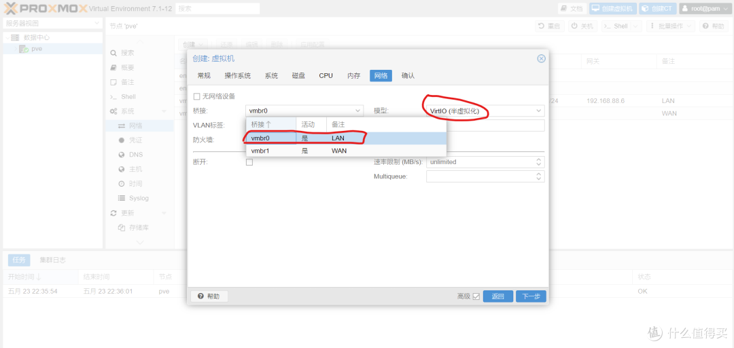Open the 文档 documentation button
This screenshot has height=348, width=734.
[572, 8]
